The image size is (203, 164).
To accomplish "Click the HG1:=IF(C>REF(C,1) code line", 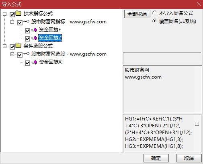I will coord(154,119).
